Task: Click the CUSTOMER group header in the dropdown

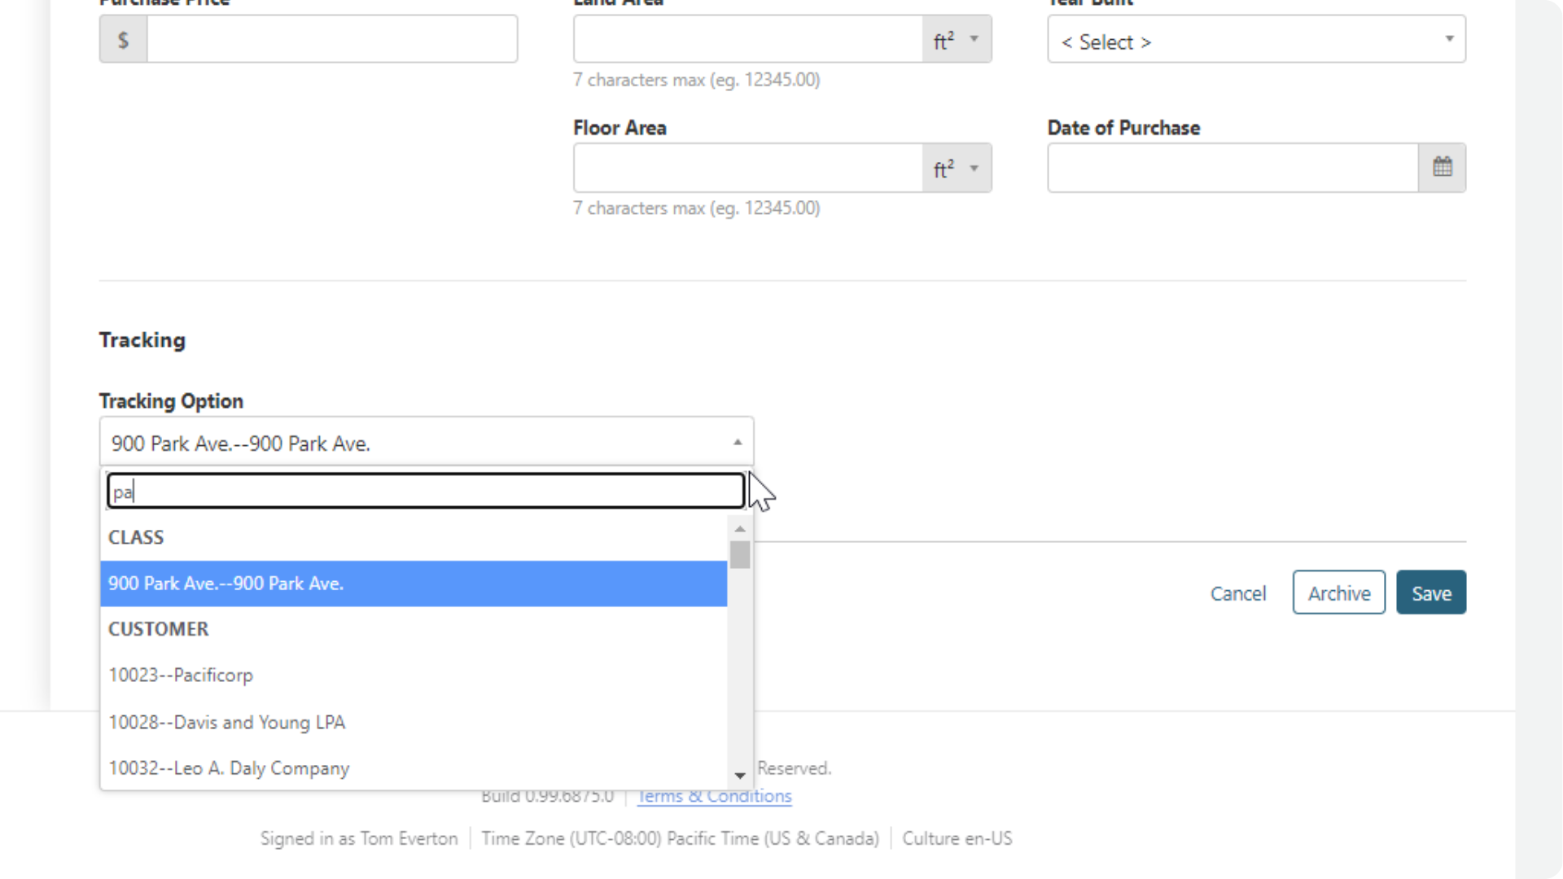Action: coord(158,628)
